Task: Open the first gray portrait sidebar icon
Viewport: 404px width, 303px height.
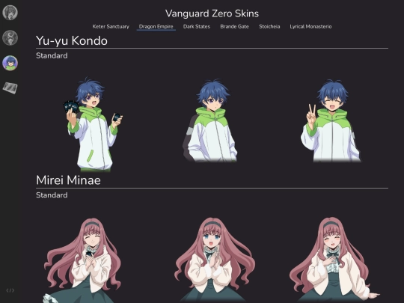Action: coord(10,13)
